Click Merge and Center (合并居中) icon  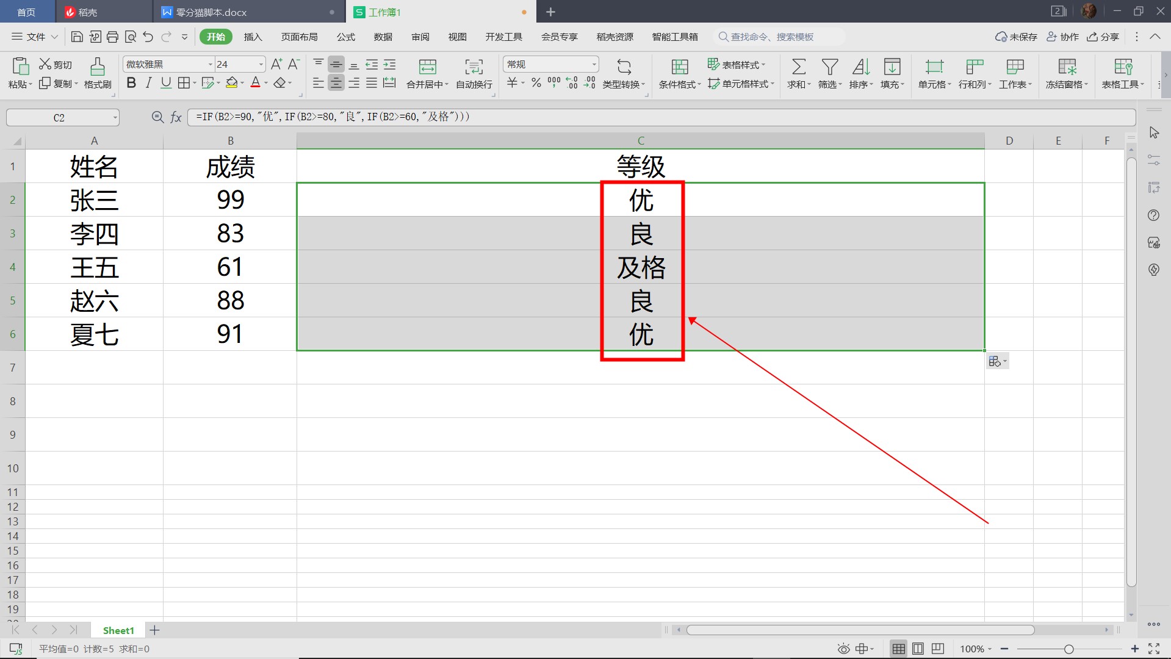coord(427,67)
